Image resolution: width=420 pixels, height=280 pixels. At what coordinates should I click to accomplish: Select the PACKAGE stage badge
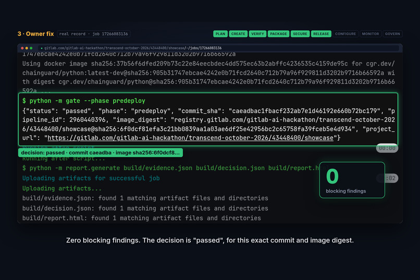pos(278,34)
